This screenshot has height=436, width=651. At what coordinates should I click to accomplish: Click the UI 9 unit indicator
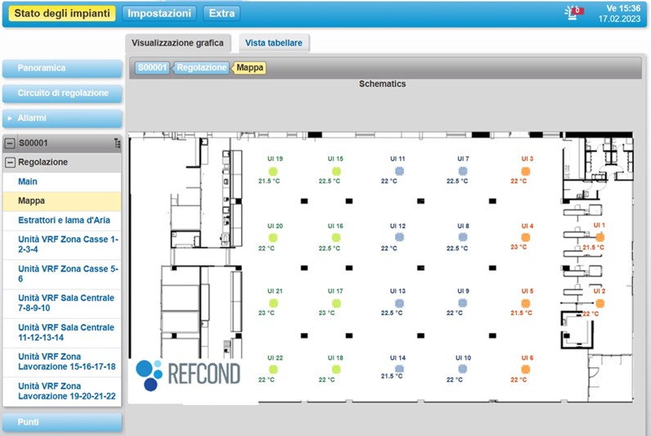click(x=463, y=303)
